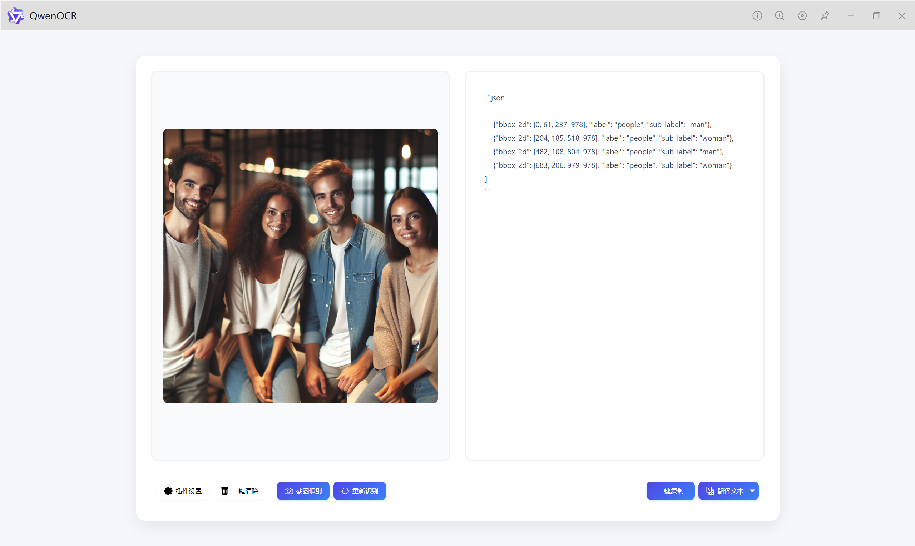Close the QwenOCR window
This screenshot has height=546, width=915.
click(902, 15)
